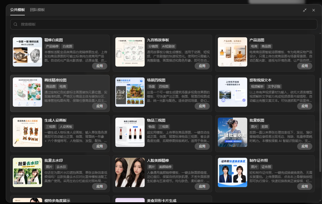The image size is (322, 204).
Task: Open the 制作证件照 thumbnail
Action: 233,172
